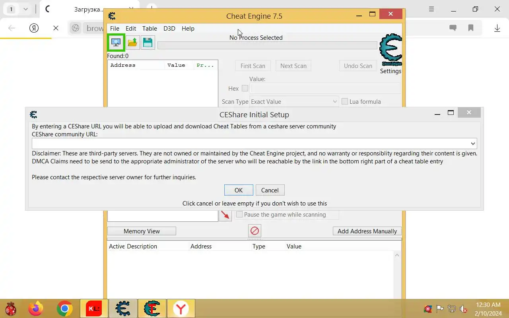
Task: Click the browser stop loading X icon
Action: 56,28
